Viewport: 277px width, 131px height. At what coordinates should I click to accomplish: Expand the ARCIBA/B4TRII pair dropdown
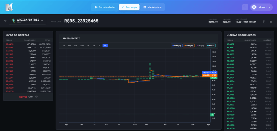(x=42, y=21)
